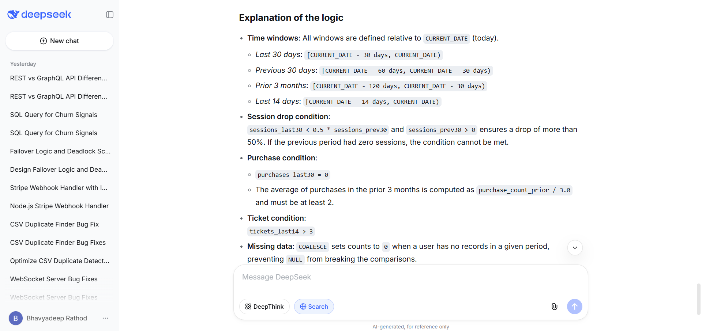
Task: Enable the DeepThink mode toggle
Action: 264,307
